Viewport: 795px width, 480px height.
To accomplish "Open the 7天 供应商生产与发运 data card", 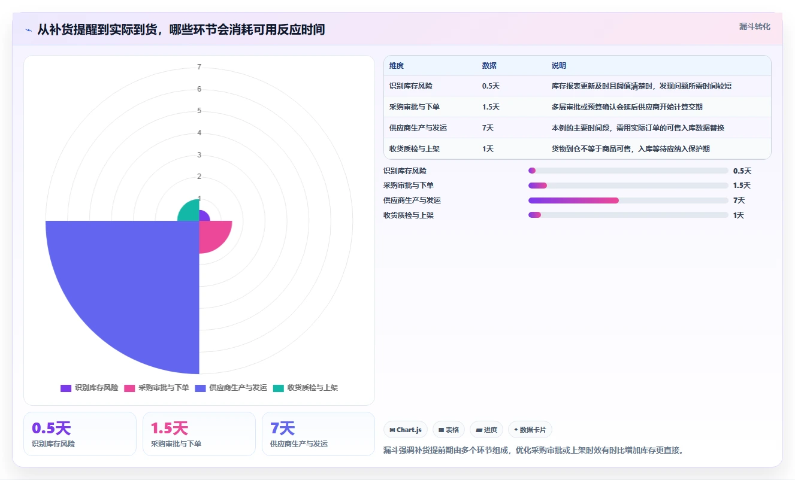I will [x=318, y=434].
